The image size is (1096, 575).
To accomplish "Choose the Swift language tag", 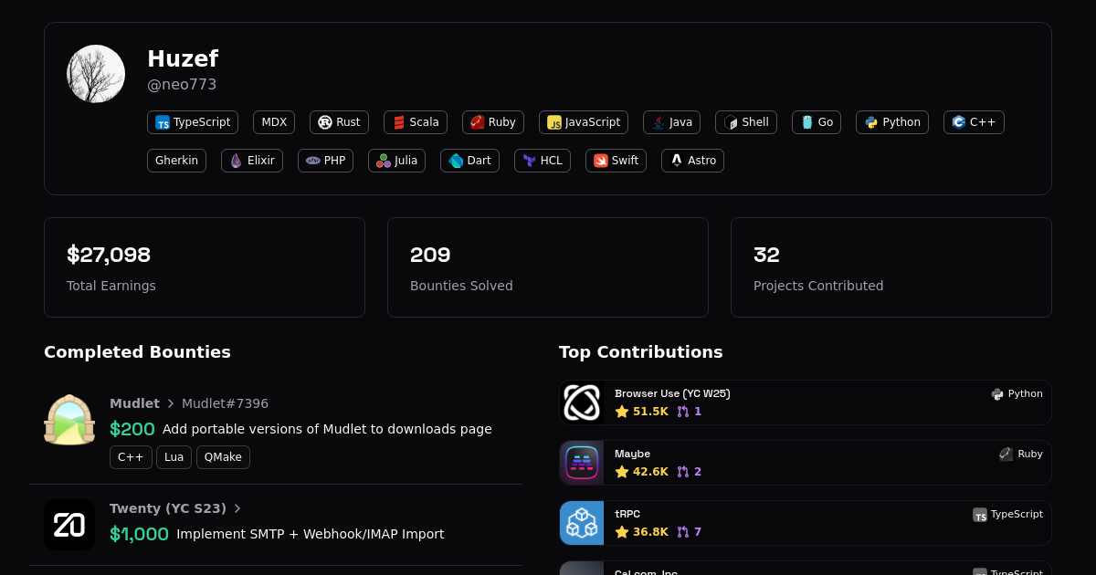I will point(616,161).
